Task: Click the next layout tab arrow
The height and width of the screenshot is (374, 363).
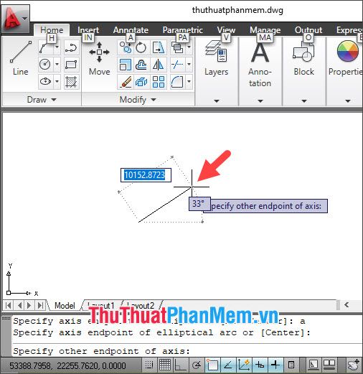Action: coord(29,305)
